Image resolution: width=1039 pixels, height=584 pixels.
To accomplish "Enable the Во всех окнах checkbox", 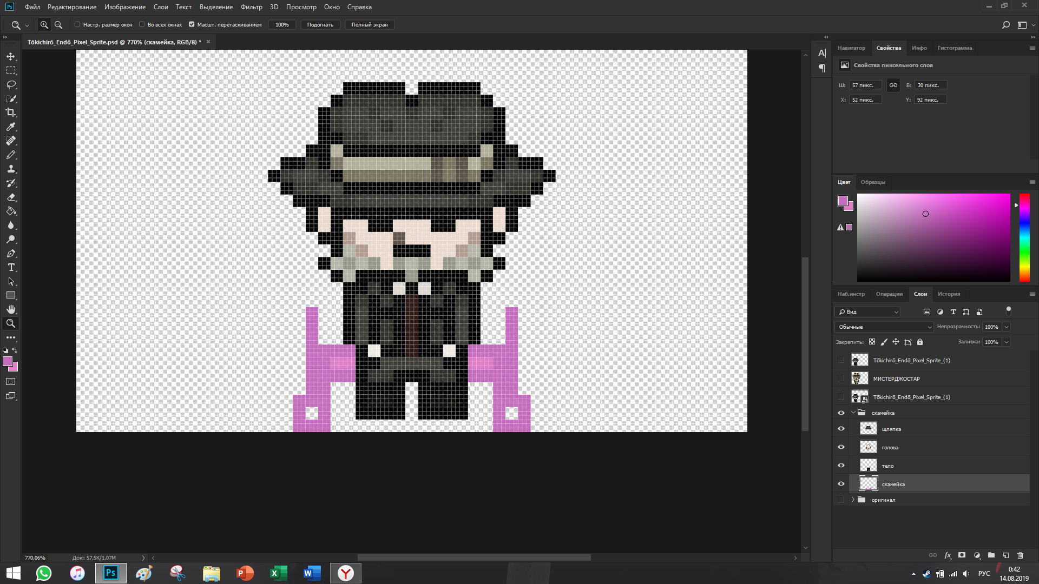I will coord(142,24).
